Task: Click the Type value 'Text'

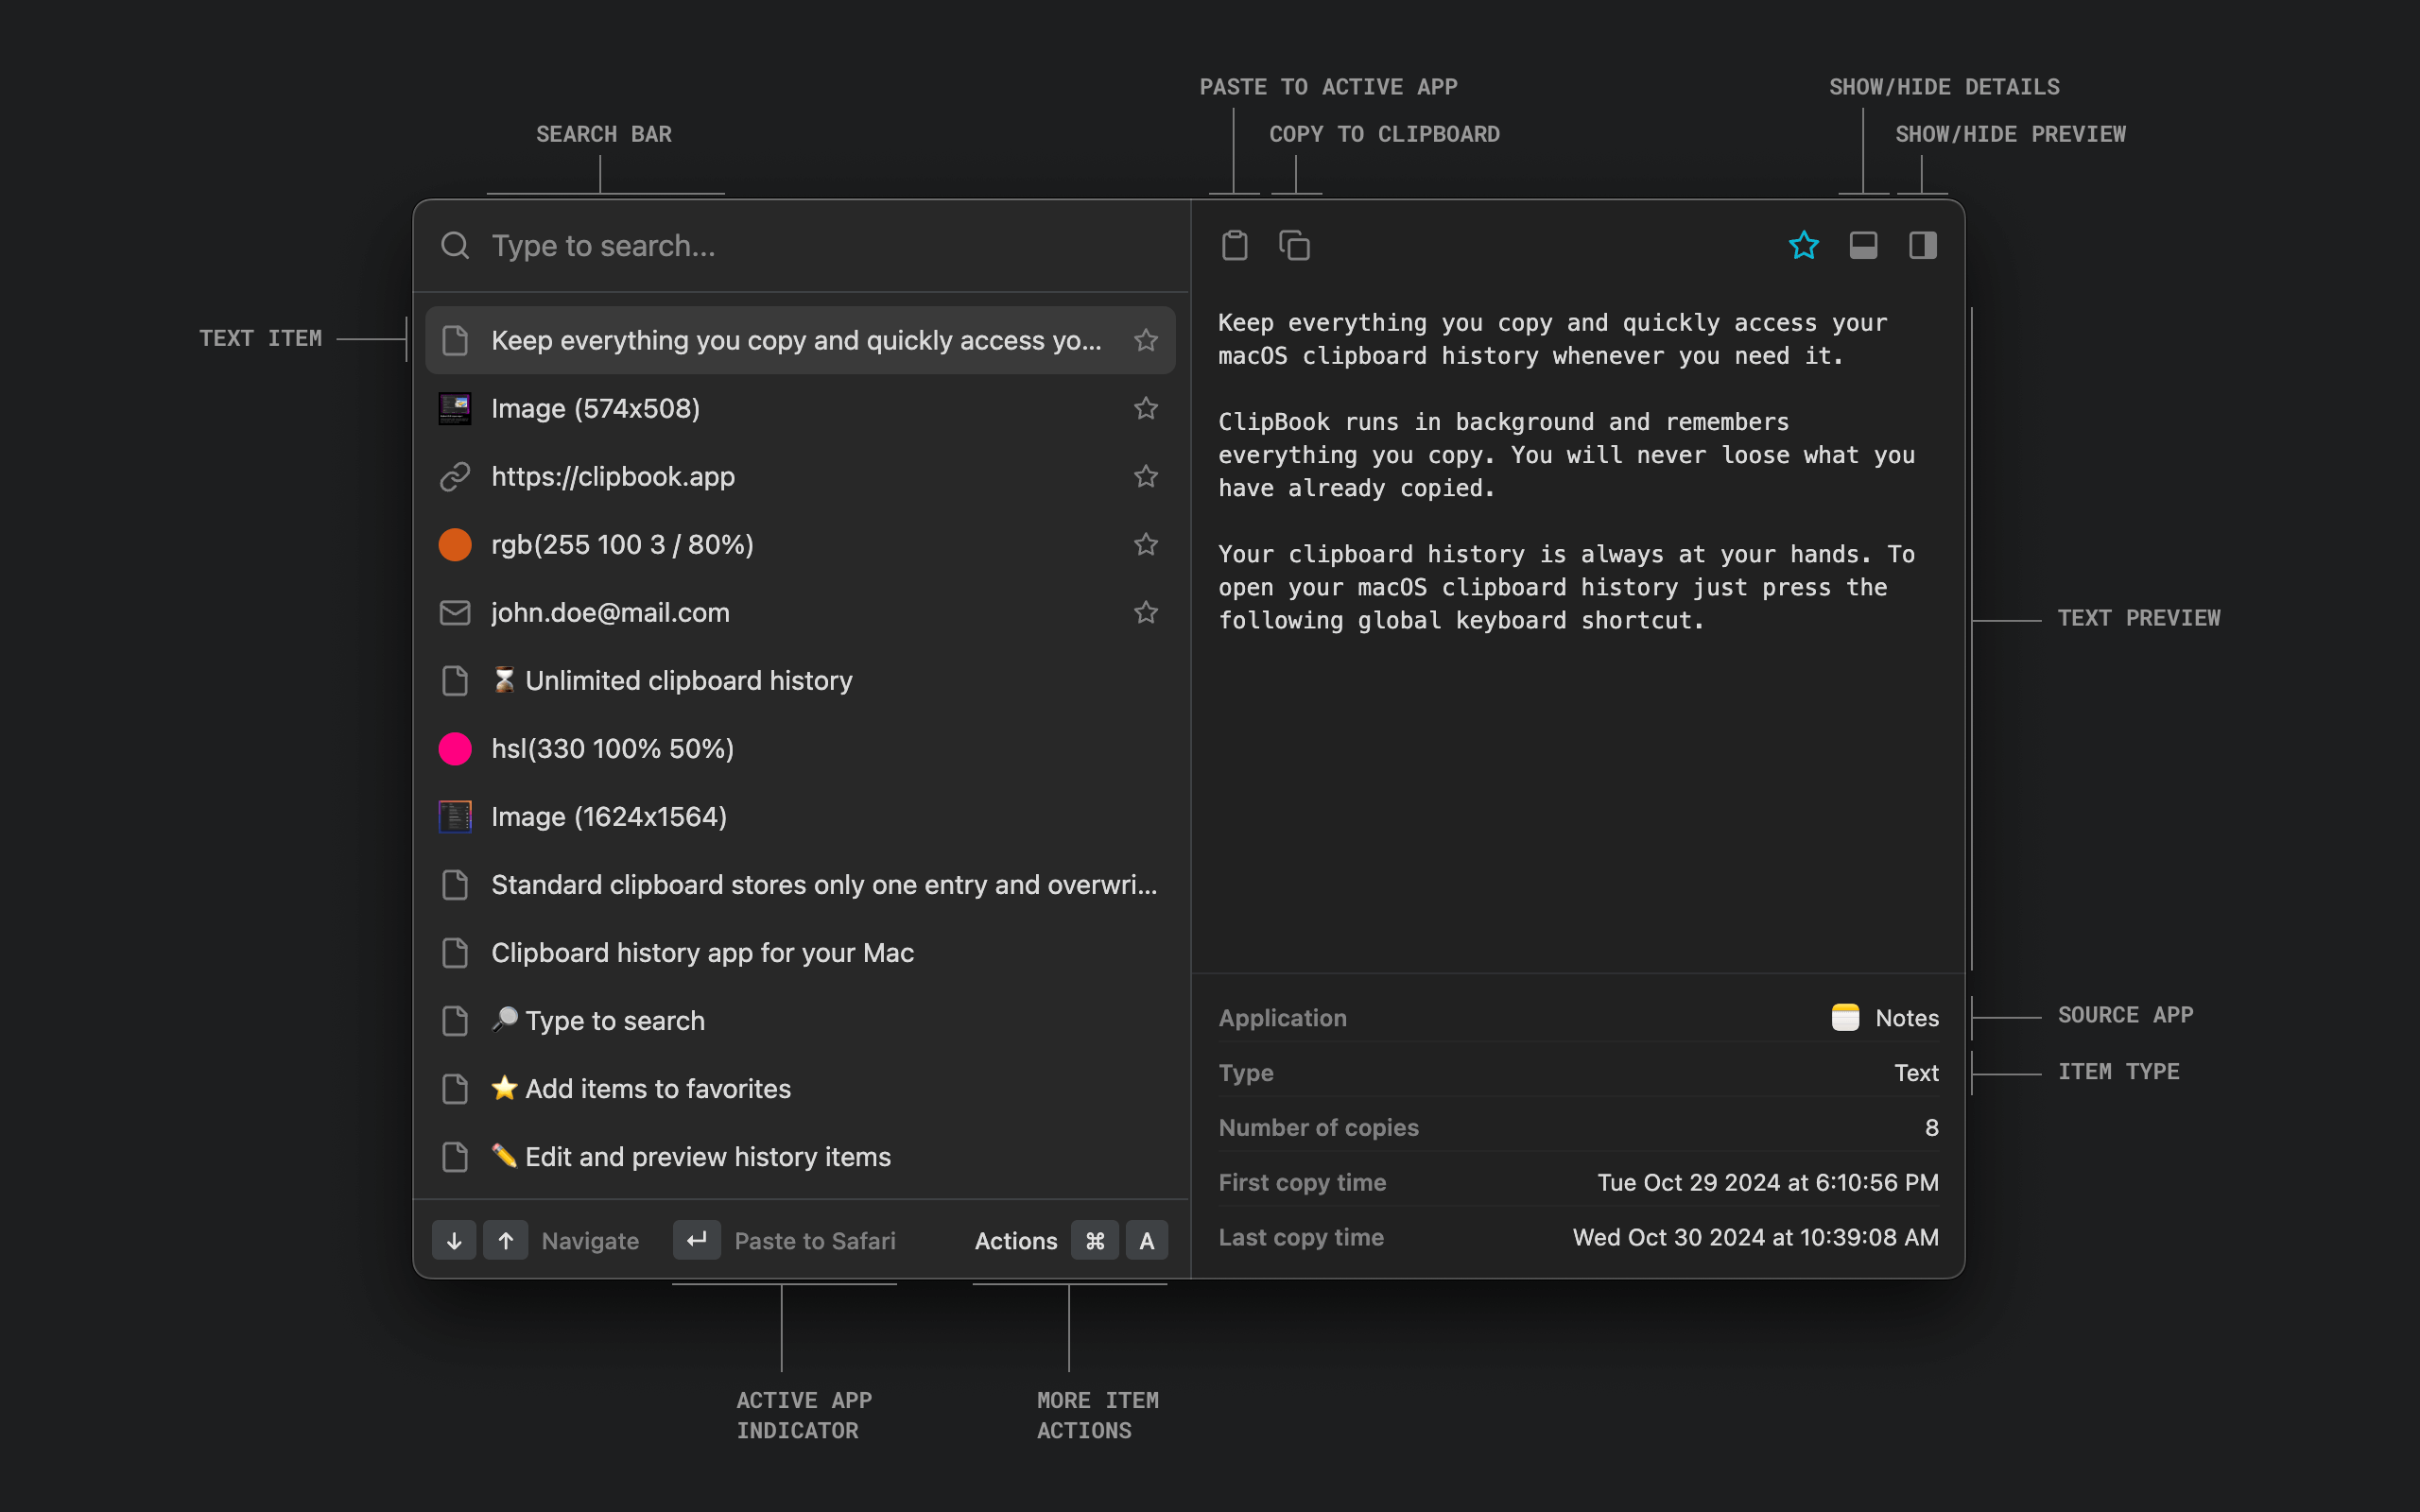Action: coord(1916,1073)
